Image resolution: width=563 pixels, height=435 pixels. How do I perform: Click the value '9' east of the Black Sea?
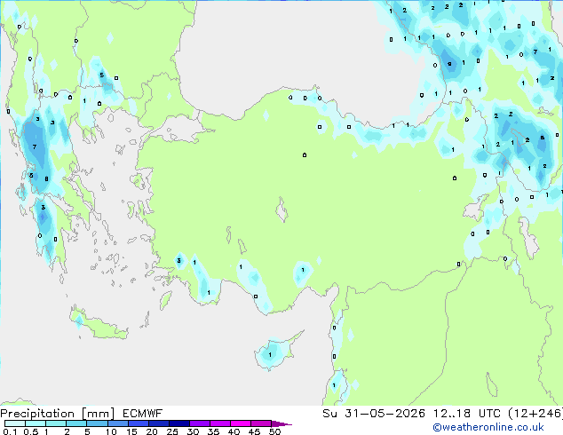(x=449, y=64)
